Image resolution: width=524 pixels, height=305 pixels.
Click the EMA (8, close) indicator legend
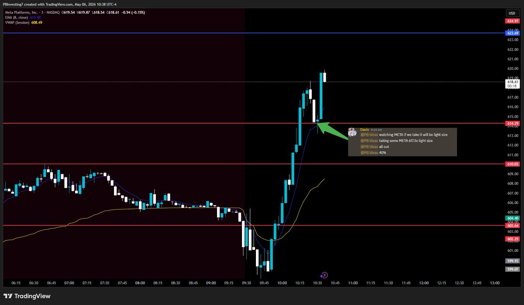point(17,17)
